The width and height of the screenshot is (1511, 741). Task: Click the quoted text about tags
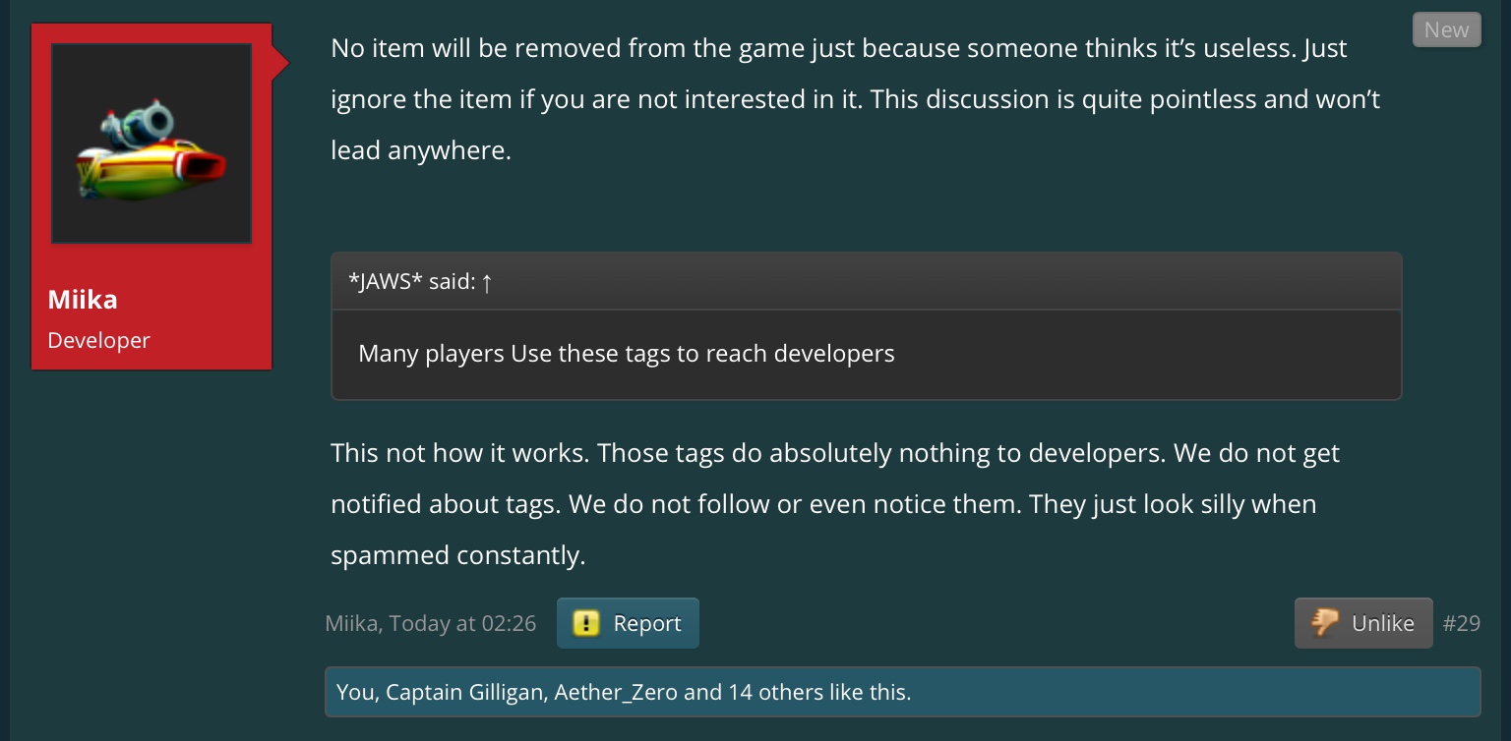627,354
